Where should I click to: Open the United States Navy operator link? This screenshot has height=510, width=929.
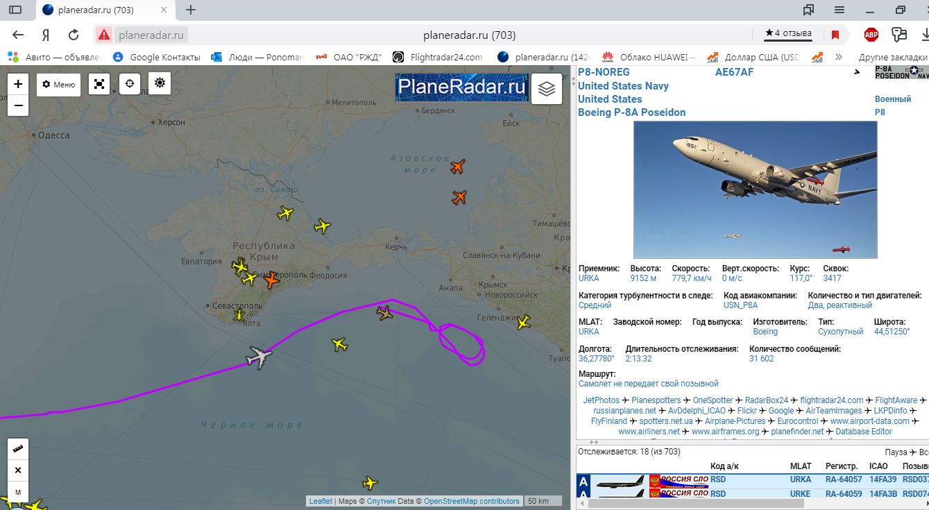point(623,86)
